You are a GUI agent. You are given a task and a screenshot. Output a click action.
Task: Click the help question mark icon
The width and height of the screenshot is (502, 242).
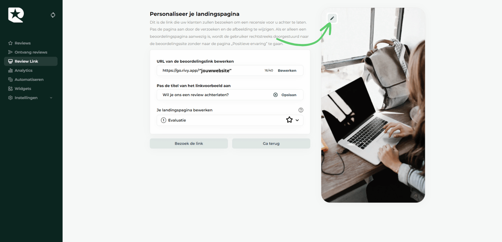pyautogui.click(x=301, y=110)
